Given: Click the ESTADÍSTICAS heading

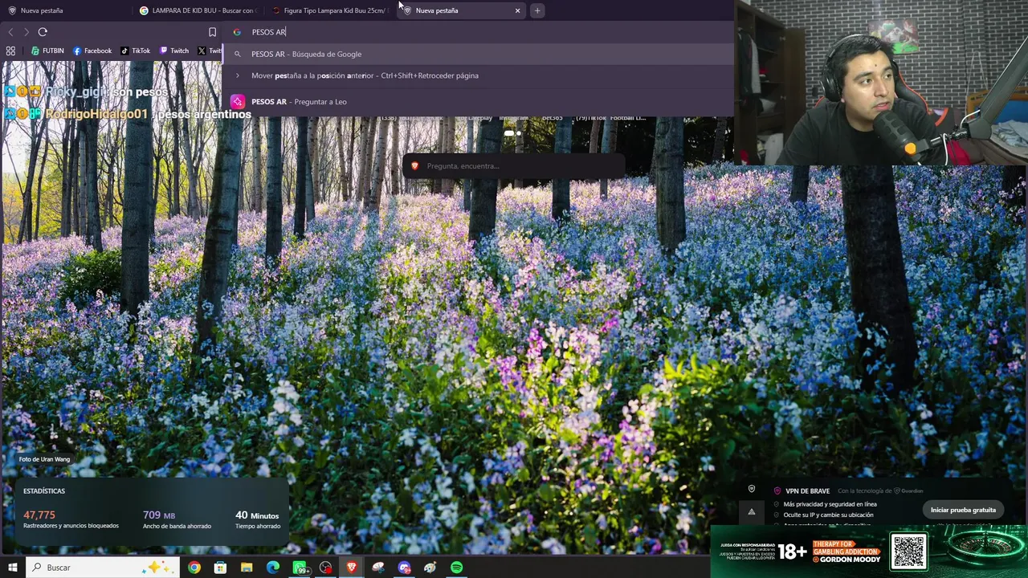Looking at the screenshot, I should (x=44, y=490).
